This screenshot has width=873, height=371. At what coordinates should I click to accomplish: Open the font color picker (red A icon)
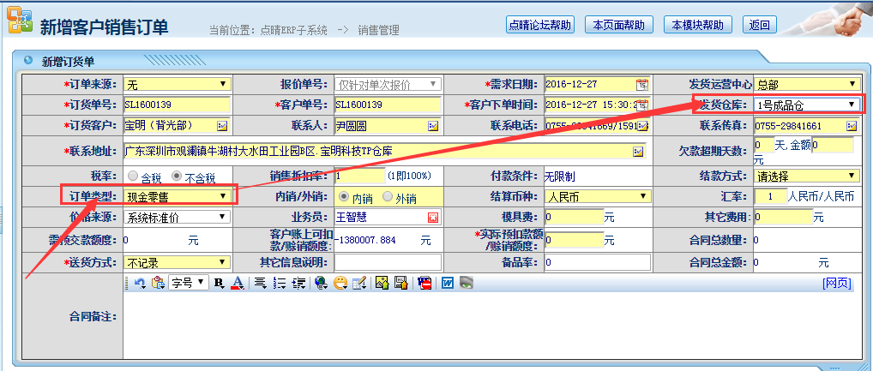click(x=238, y=283)
